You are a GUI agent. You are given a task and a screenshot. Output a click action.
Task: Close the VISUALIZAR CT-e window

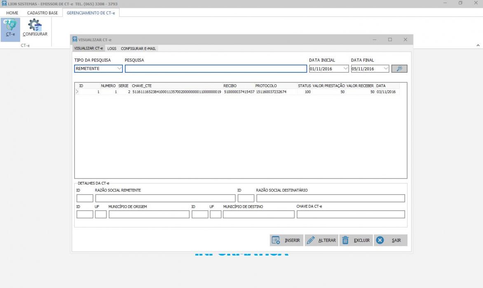406,39
